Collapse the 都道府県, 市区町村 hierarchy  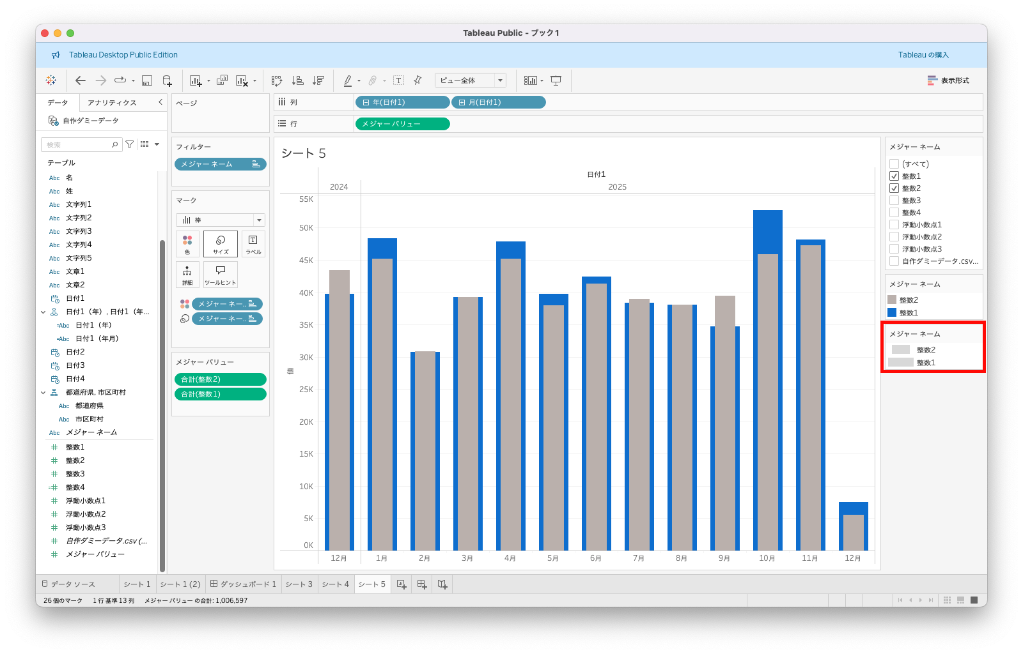click(x=43, y=393)
